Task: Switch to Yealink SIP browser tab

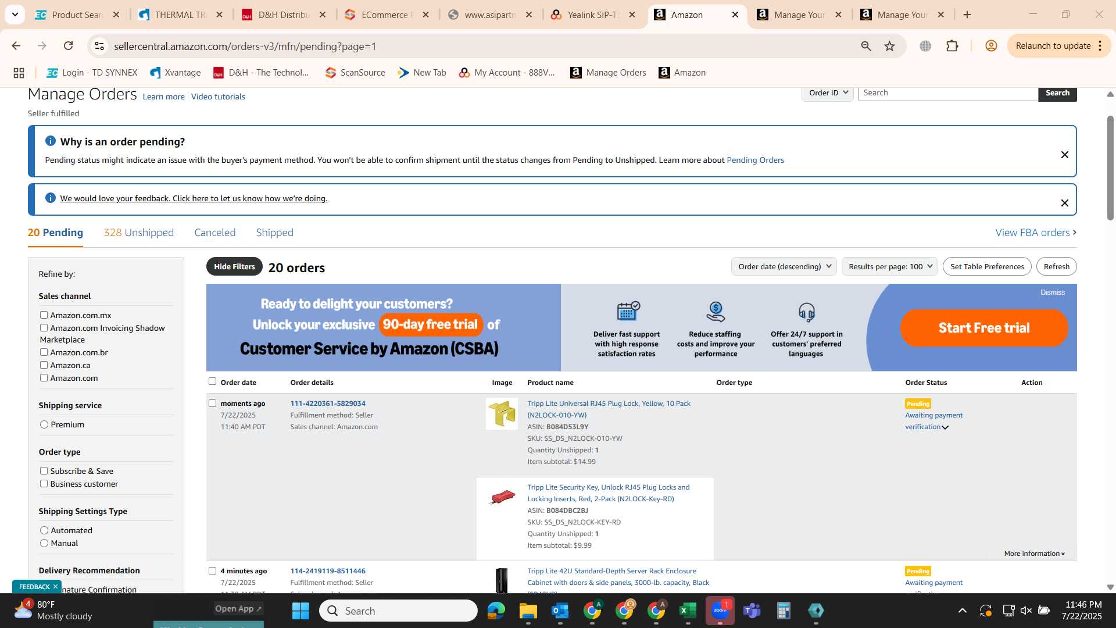Action: [593, 15]
